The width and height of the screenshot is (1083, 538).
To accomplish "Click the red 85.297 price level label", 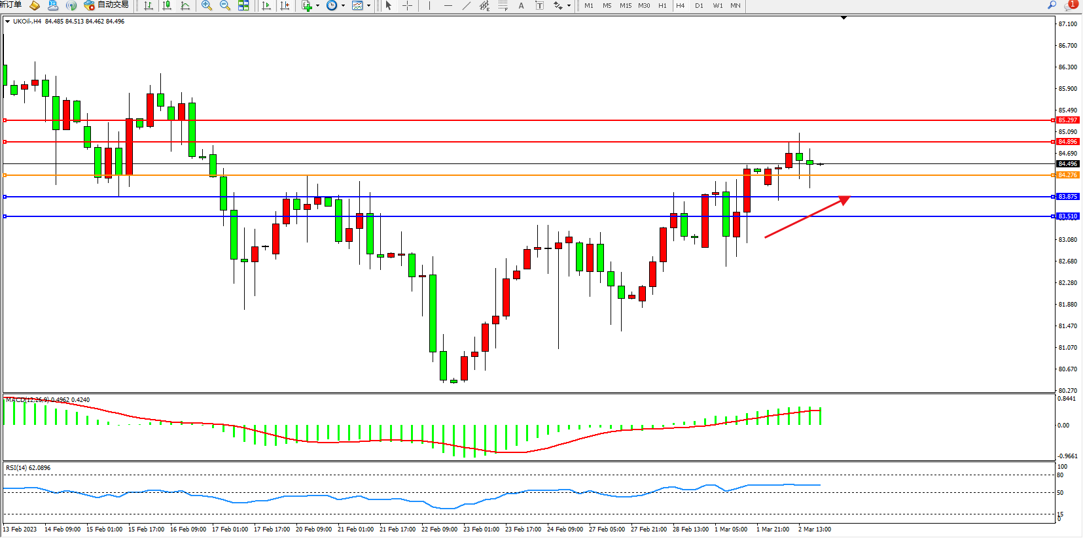I will coord(1067,120).
